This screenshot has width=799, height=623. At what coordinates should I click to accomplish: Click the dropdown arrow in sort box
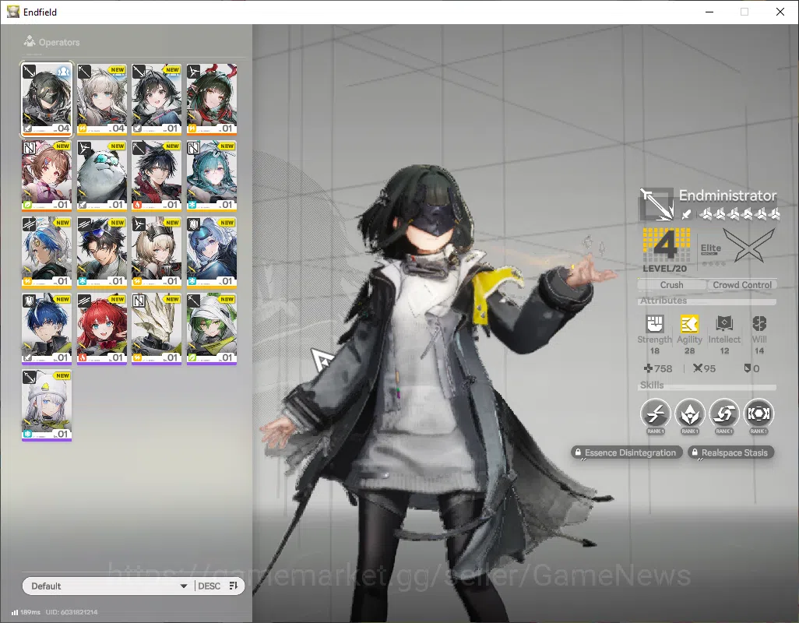[184, 586]
